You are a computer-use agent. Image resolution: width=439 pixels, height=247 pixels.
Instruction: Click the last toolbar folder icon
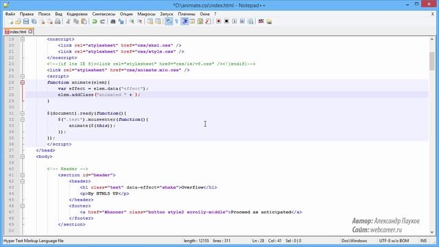click(269, 21)
